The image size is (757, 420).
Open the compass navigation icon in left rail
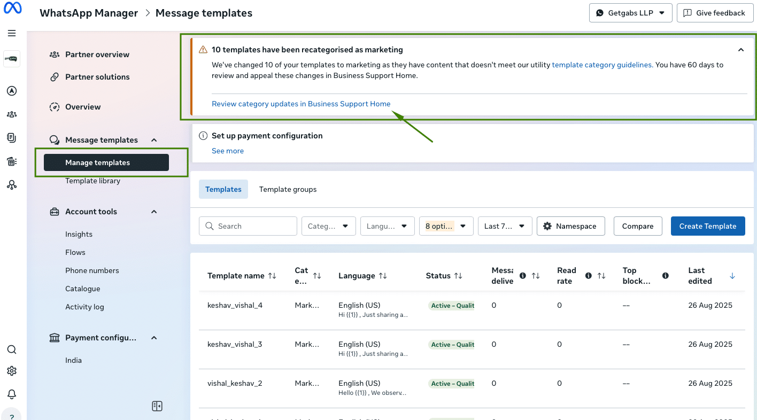(x=12, y=91)
